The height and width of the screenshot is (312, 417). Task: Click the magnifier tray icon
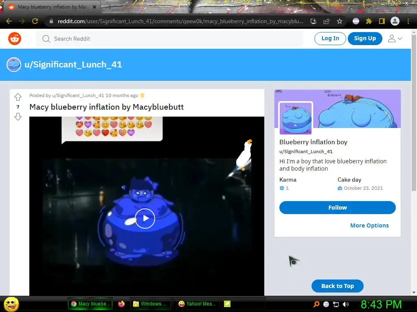point(316,304)
